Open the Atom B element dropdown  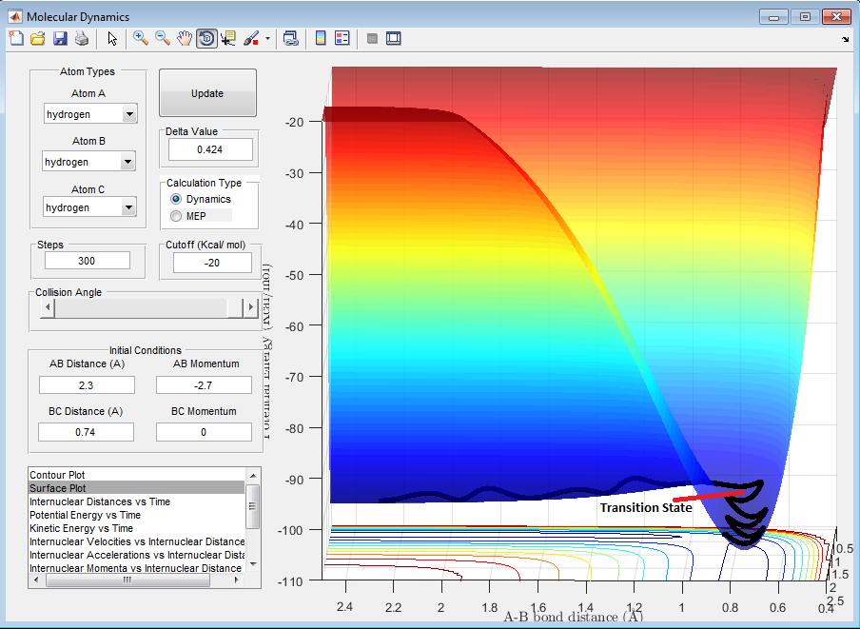click(x=129, y=162)
